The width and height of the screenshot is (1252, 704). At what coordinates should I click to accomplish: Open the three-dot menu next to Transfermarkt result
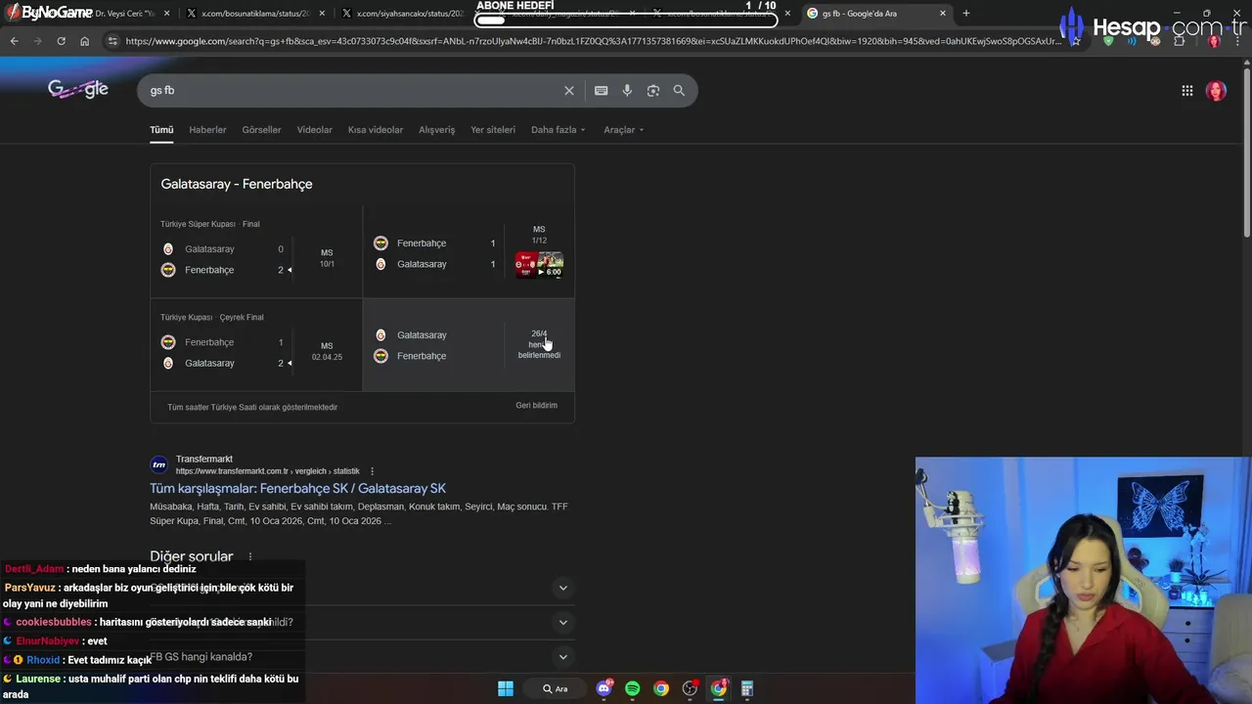372,471
